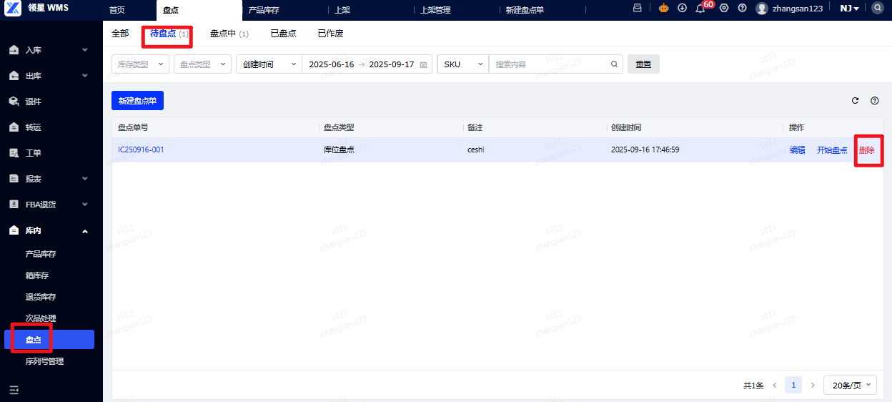The height and width of the screenshot is (402, 892).
Task: Click the 报表 sidebar icon
Action: 14,179
